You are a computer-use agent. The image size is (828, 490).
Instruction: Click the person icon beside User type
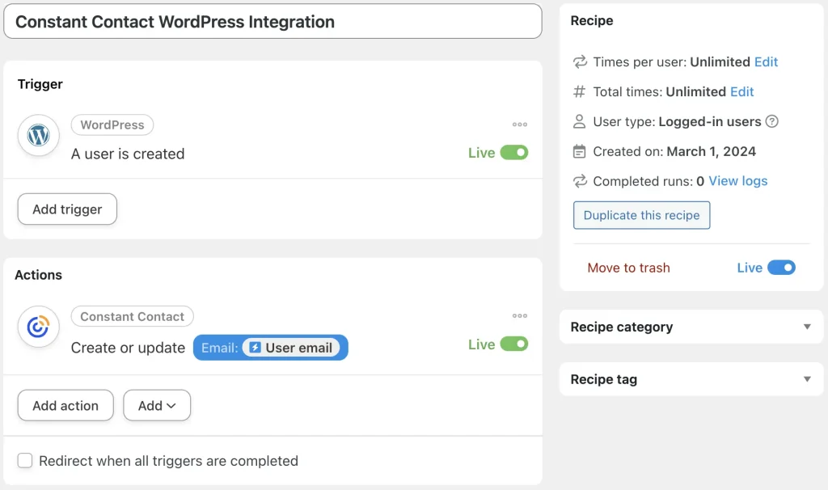point(579,121)
